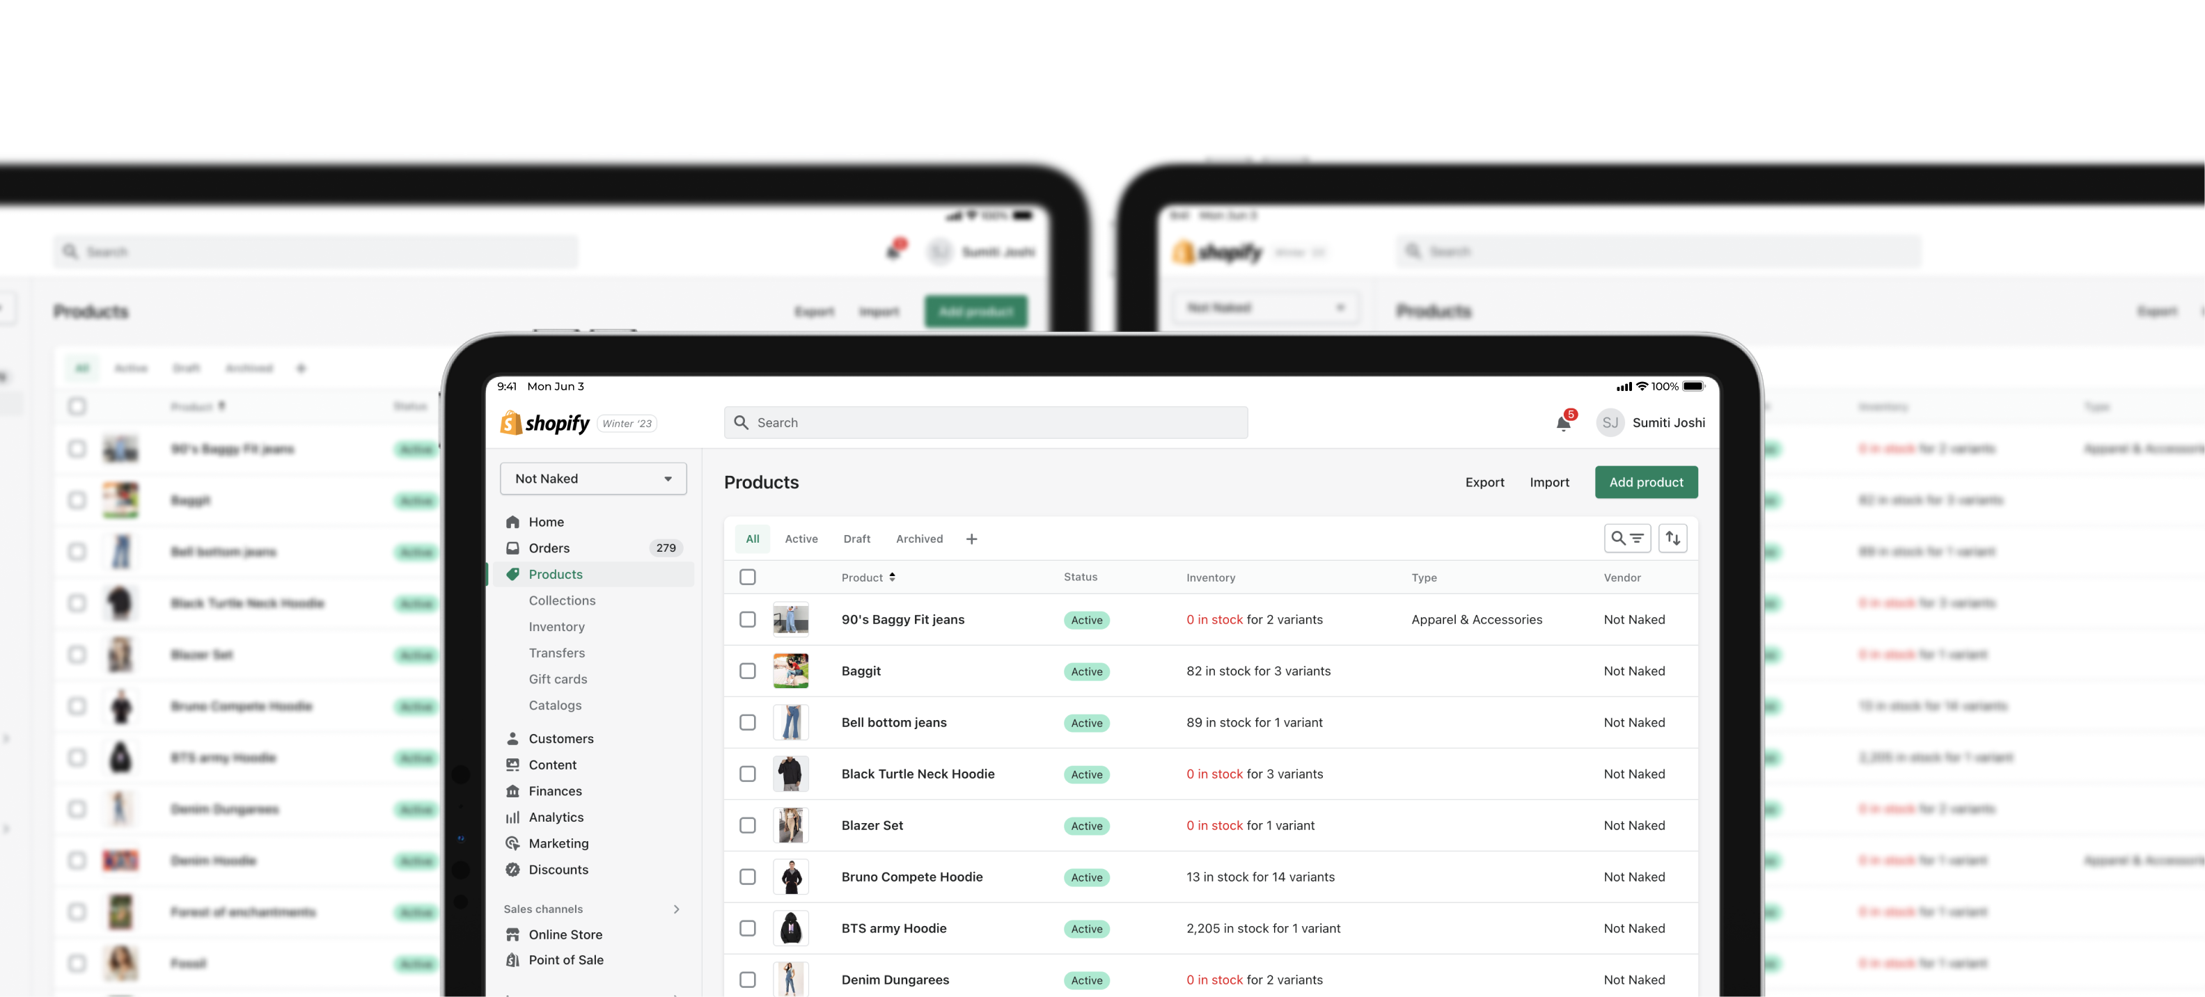
Task: Open Discounts using its sidebar icon
Action: 512,870
